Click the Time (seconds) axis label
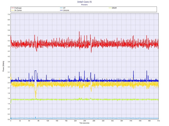Viewport: 169px width, 126px height. click(84, 123)
